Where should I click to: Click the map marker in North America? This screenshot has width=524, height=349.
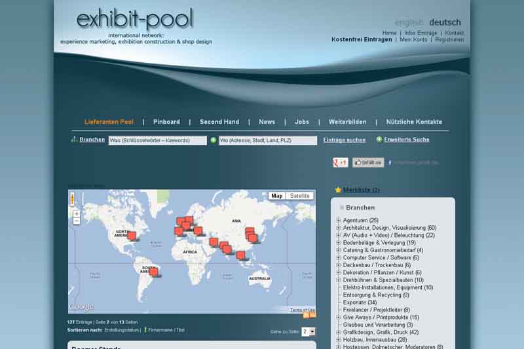(x=132, y=236)
